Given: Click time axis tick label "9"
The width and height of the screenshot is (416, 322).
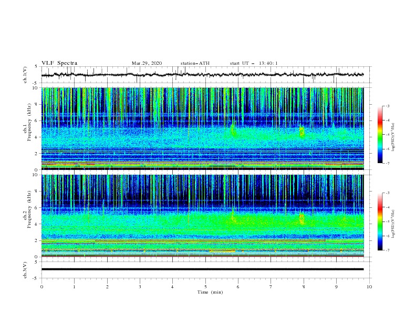Looking at the screenshot, I should (x=336, y=287).
